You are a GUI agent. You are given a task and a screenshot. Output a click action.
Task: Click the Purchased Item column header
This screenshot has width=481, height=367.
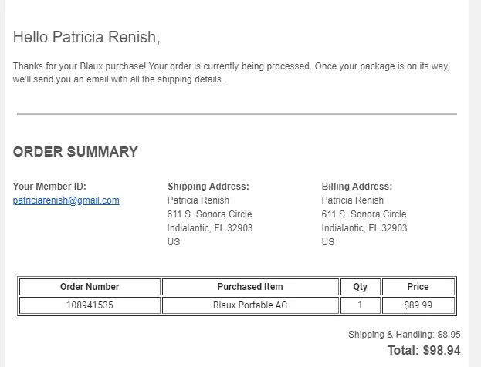coord(250,287)
